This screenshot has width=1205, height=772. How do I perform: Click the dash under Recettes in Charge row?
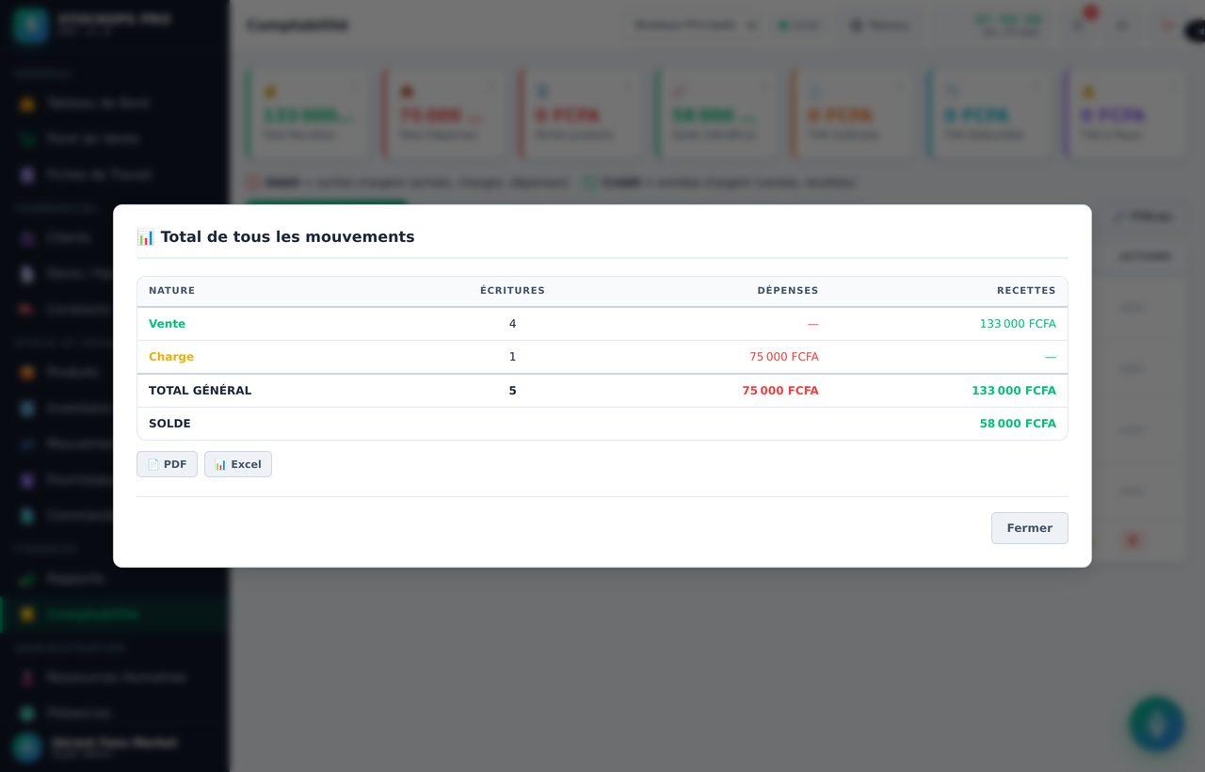pos(1051,357)
